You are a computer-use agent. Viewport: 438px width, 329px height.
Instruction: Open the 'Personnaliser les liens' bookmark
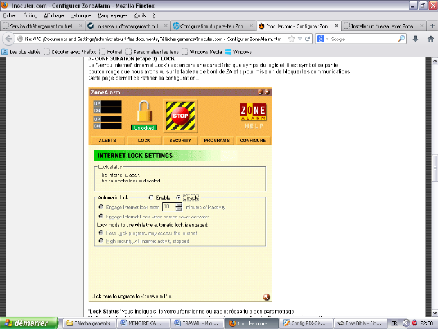[x=152, y=51]
